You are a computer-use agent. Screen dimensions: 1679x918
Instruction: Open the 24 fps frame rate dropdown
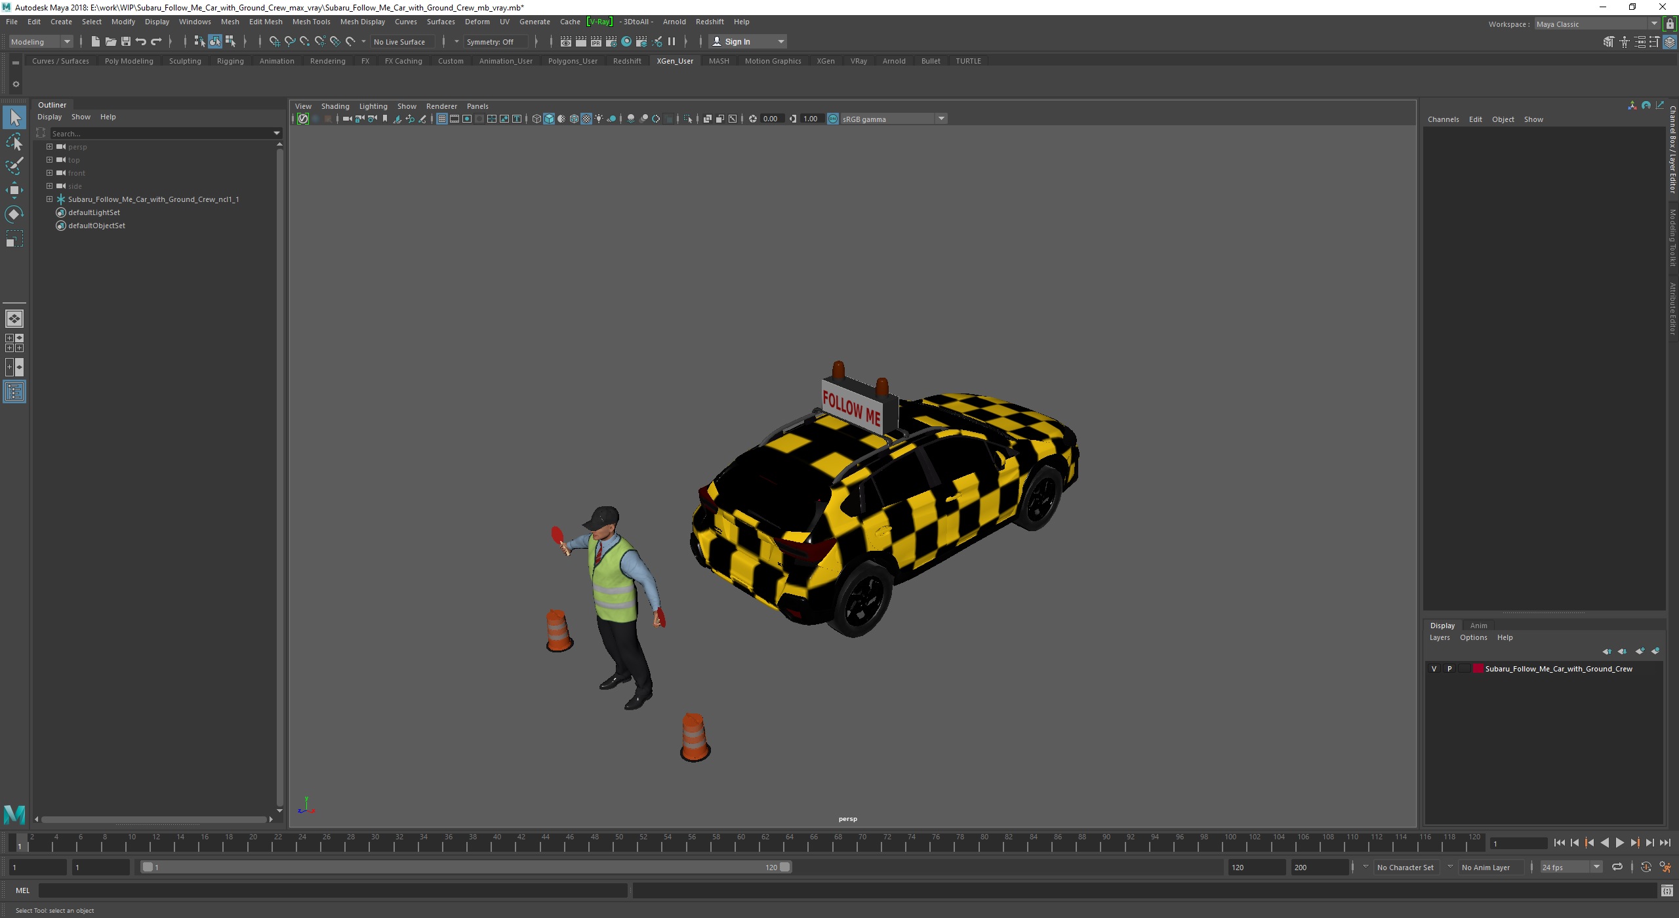point(1571,867)
